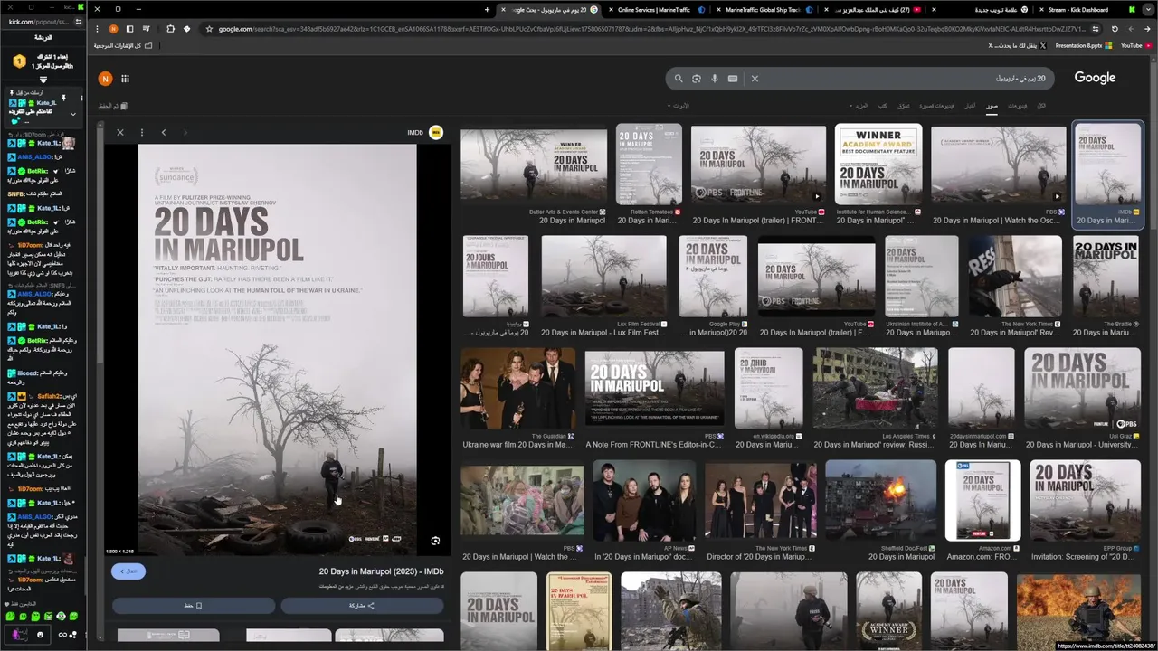Switch to the News results tab
Viewport: 1158px width, 651px height.
pos(970,106)
